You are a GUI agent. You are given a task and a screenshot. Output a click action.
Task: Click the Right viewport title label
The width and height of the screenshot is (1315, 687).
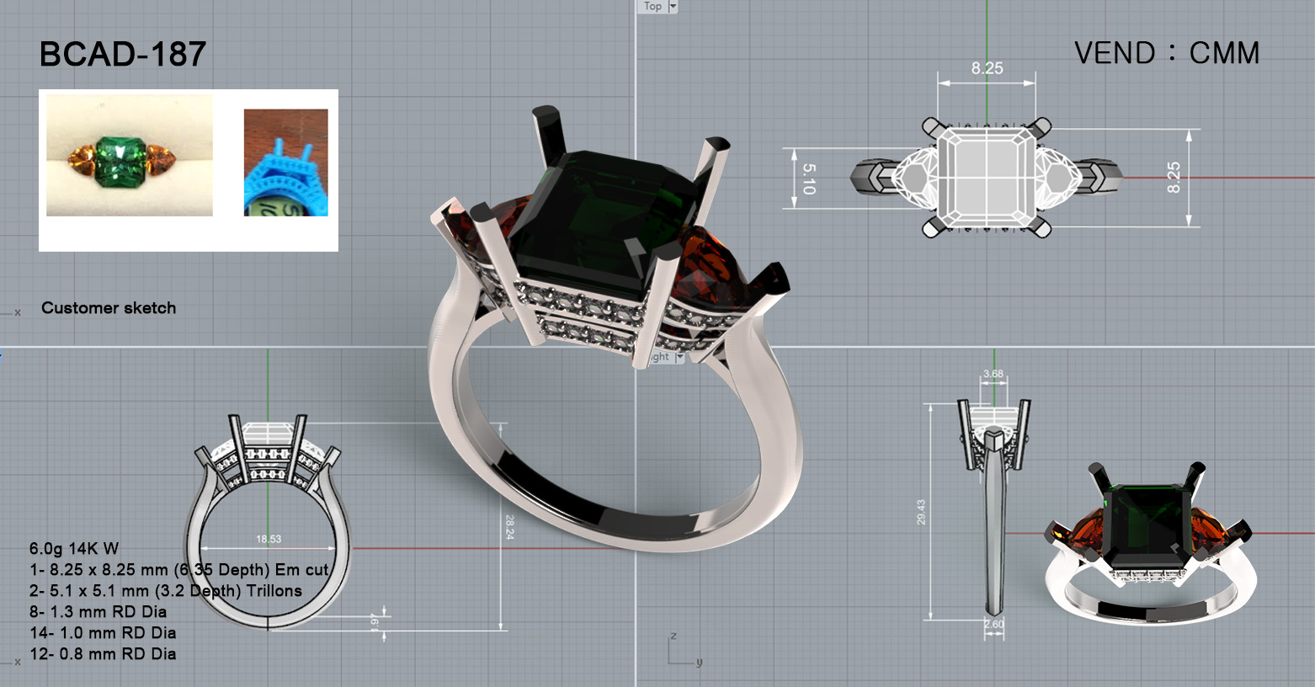[x=662, y=357]
